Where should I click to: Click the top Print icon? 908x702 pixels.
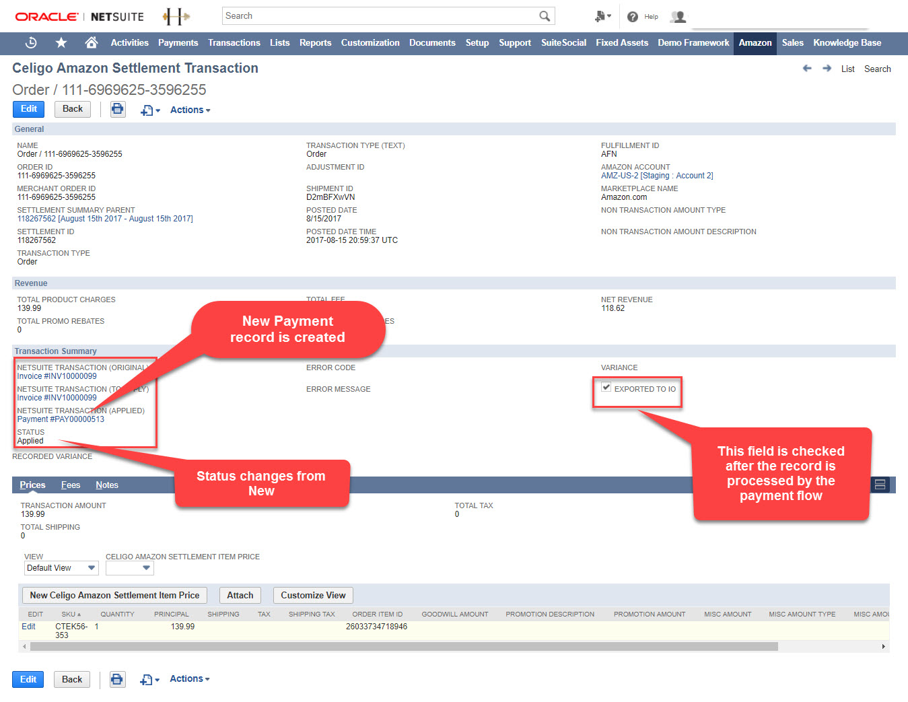(118, 109)
